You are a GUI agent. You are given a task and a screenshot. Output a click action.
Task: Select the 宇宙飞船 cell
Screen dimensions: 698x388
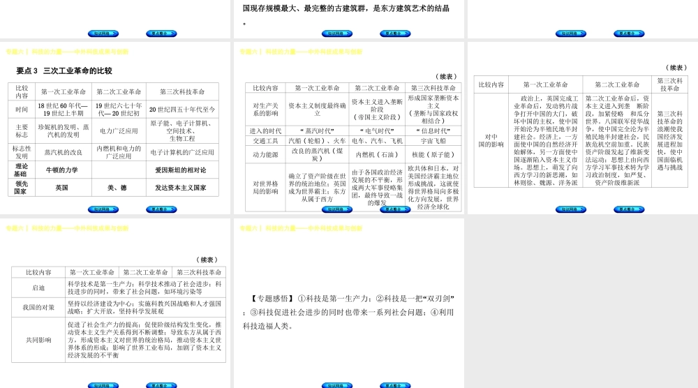coord(433,140)
